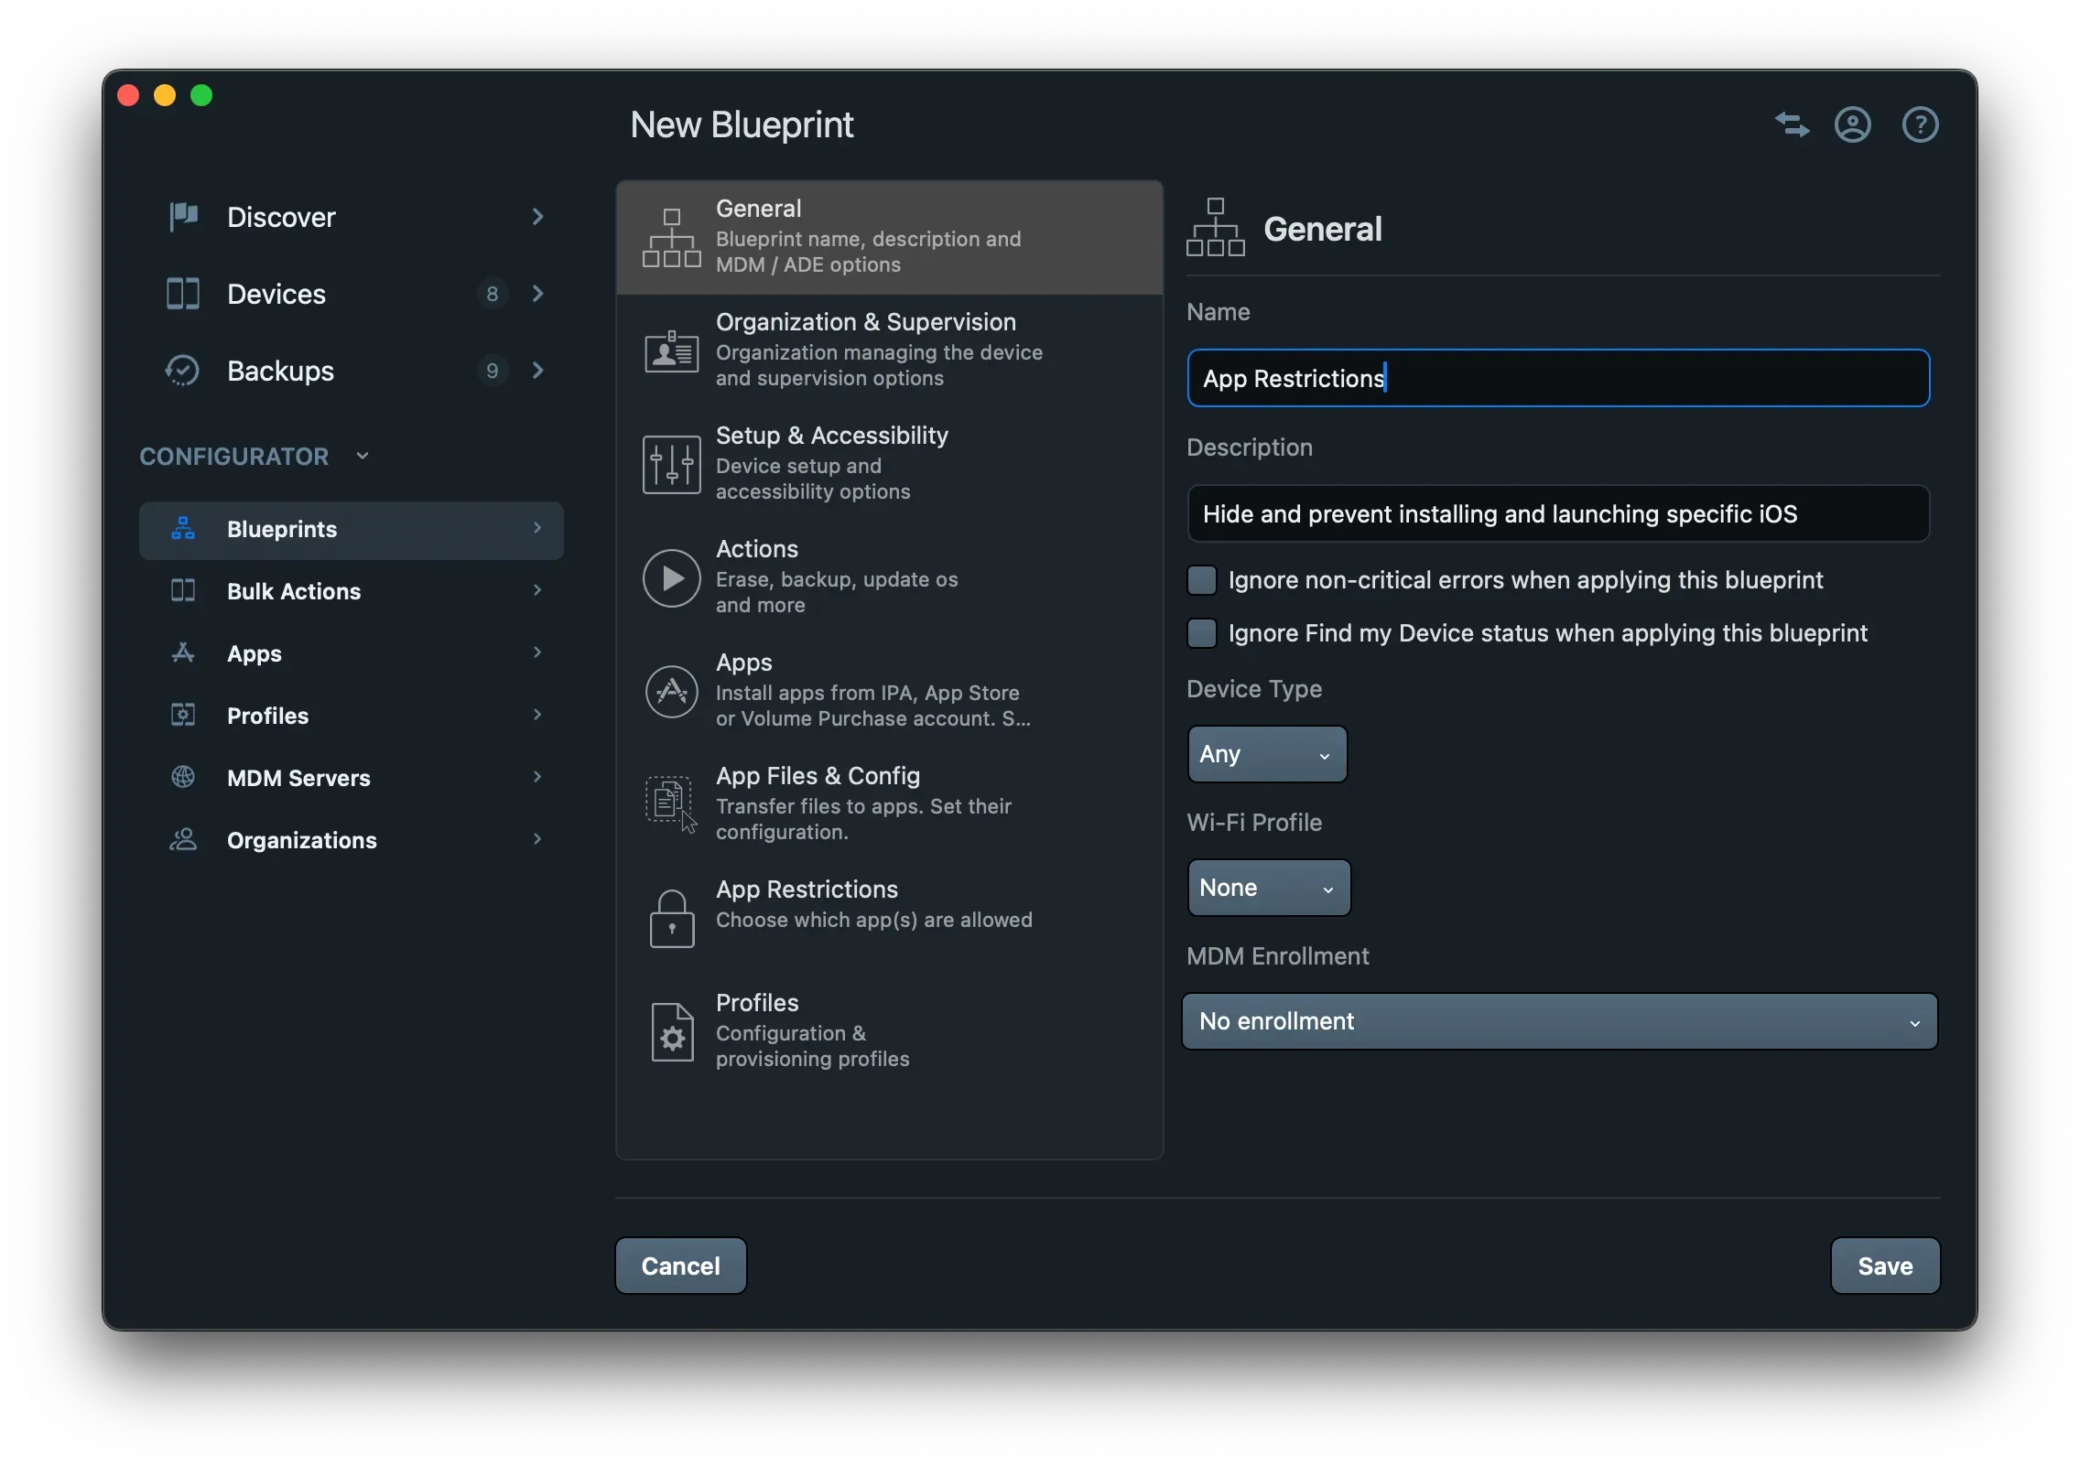Click the Save button

pos(1884,1267)
